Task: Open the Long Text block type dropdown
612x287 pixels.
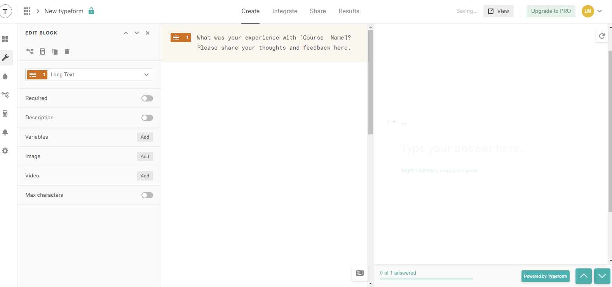Action: click(89, 75)
